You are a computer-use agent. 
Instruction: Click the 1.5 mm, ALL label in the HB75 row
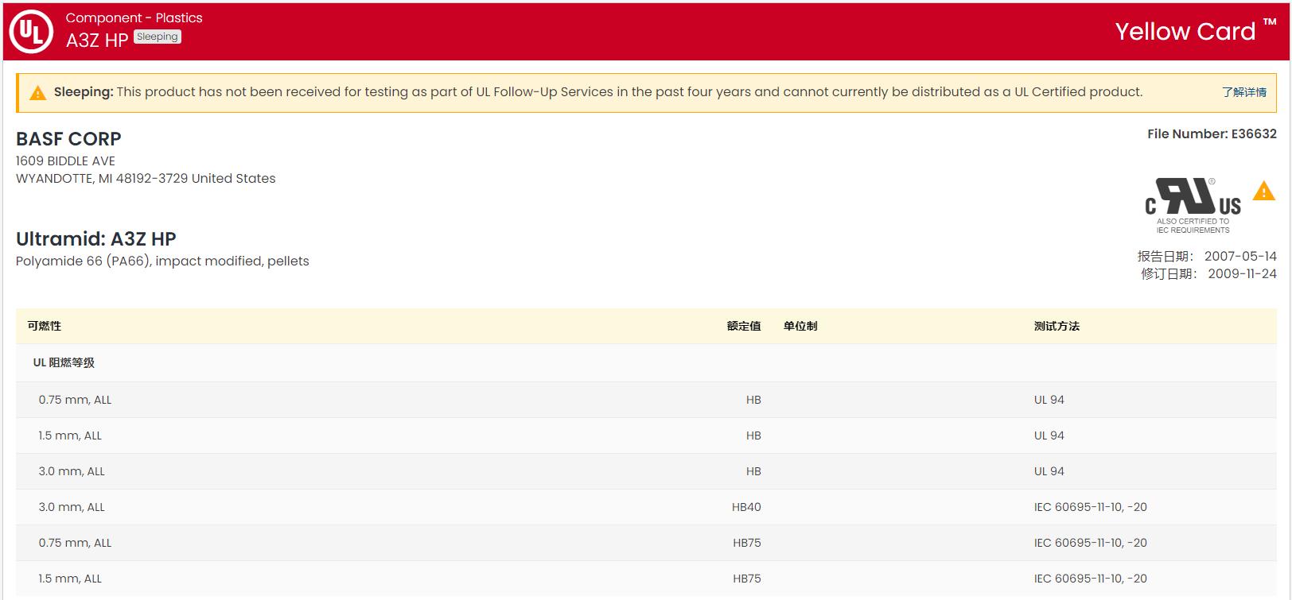coord(70,579)
